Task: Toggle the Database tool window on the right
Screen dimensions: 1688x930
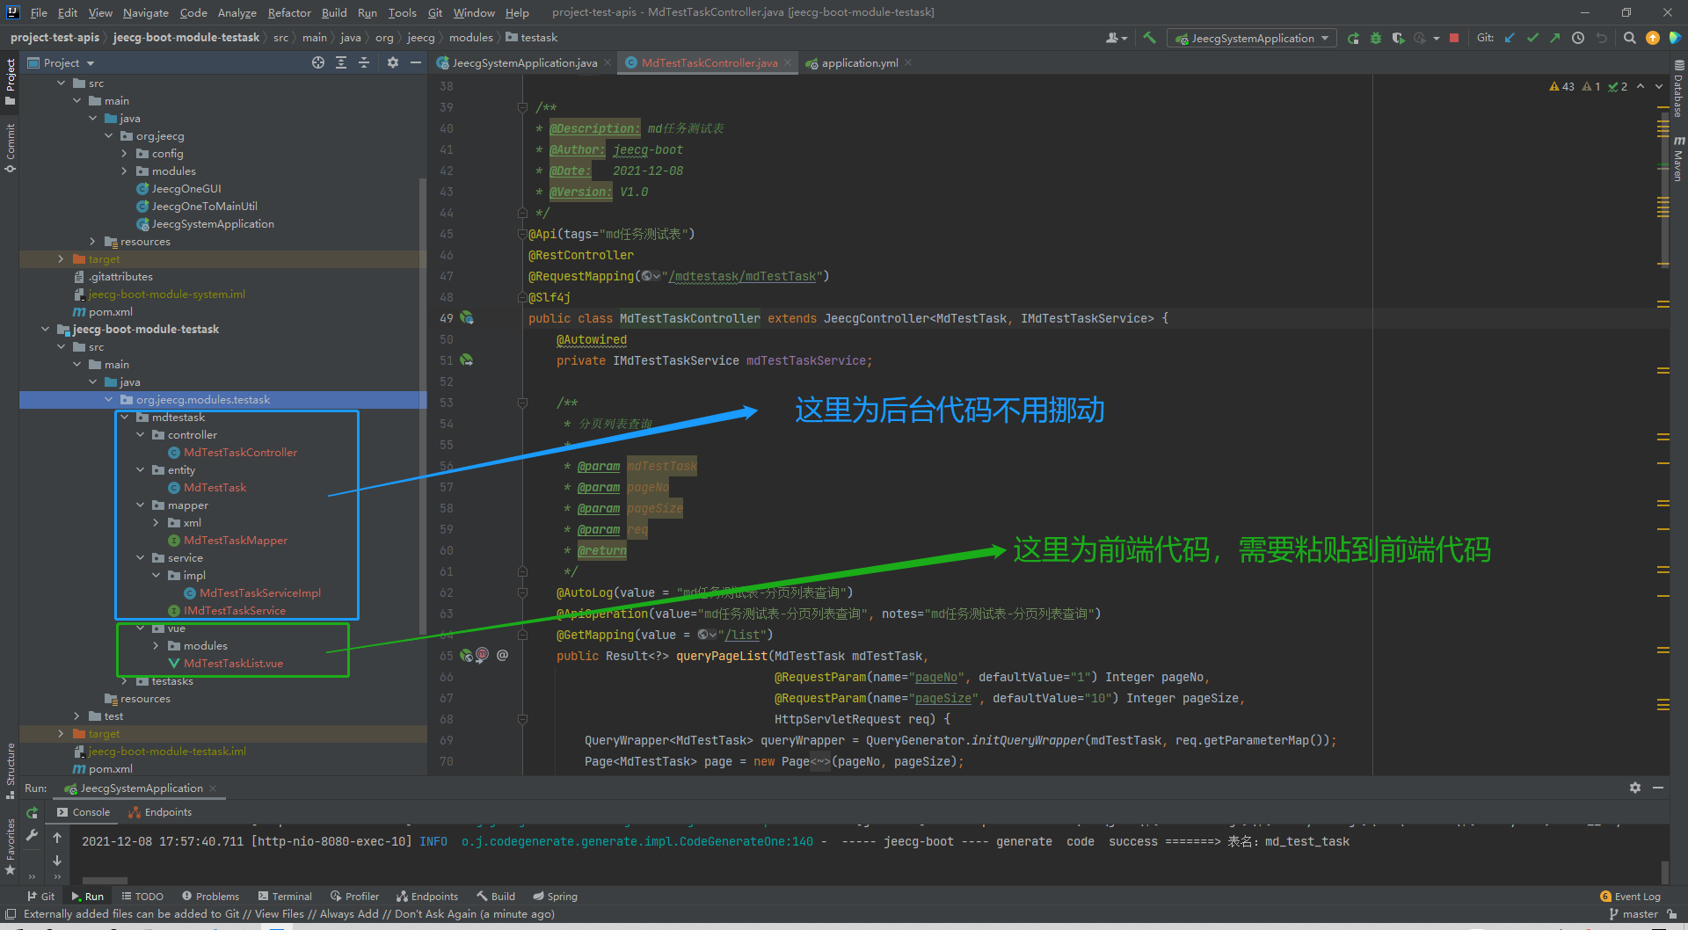Action: click(1678, 88)
